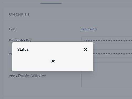Open the Learn more help link

click(89, 29)
